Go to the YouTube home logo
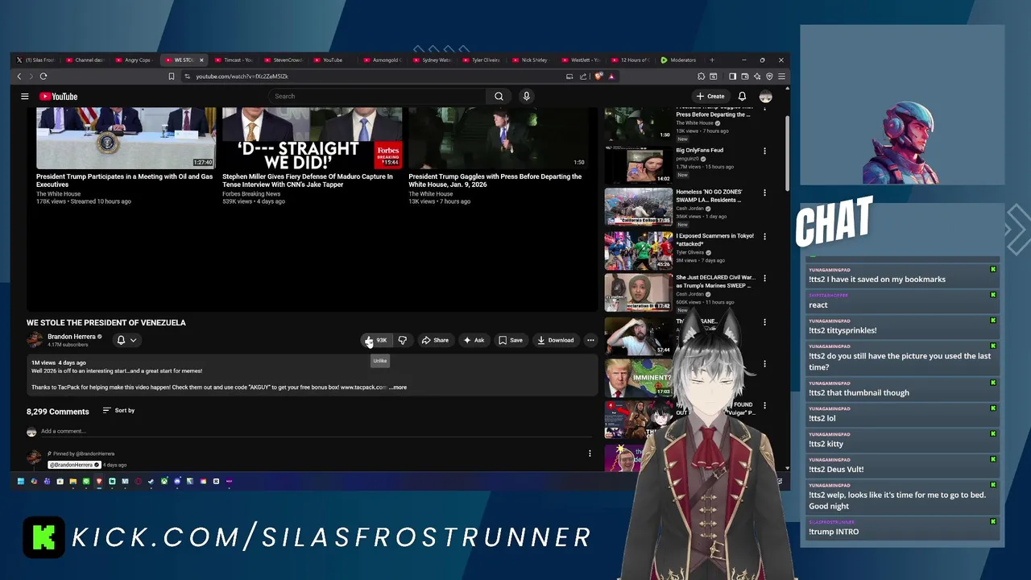1031x580 pixels. [x=58, y=97]
